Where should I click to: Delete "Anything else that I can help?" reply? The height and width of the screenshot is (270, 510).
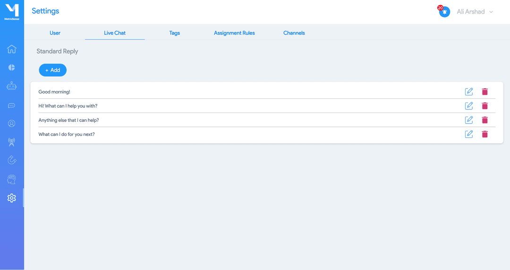(x=484, y=120)
